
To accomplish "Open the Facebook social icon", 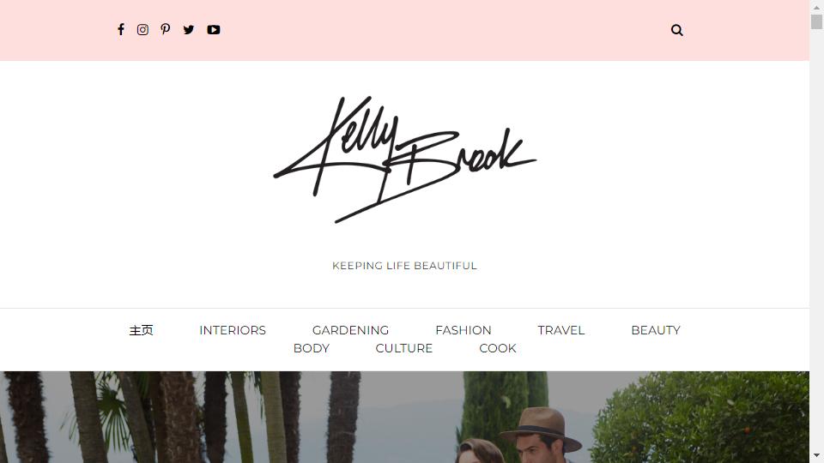I will coord(121,29).
